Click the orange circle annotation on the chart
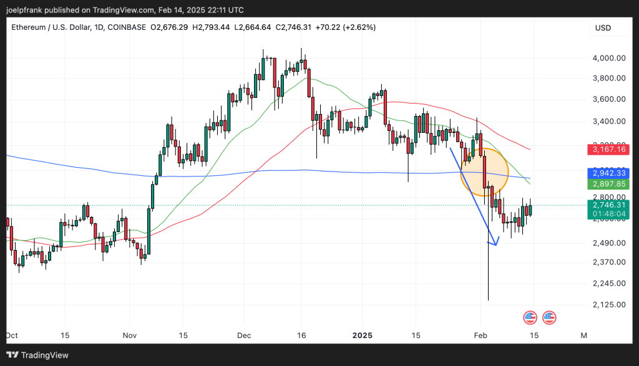This screenshot has width=639, height=366. click(x=485, y=173)
